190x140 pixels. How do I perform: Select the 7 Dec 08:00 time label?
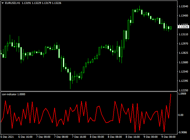click(61, 137)
